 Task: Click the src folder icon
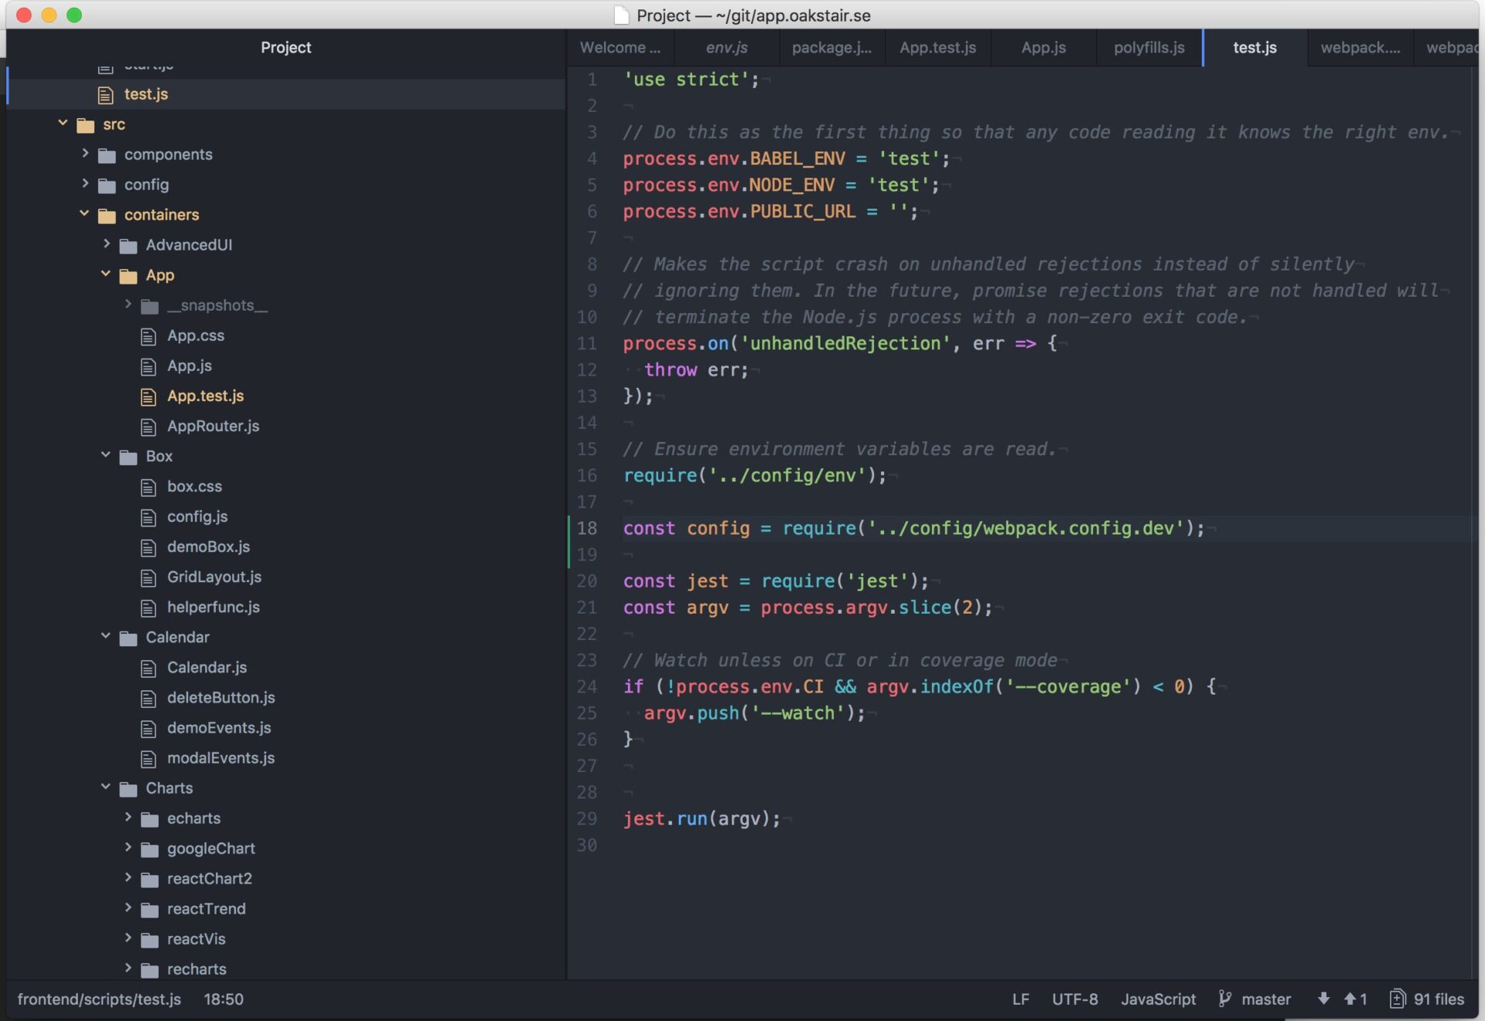click(85, 124)
